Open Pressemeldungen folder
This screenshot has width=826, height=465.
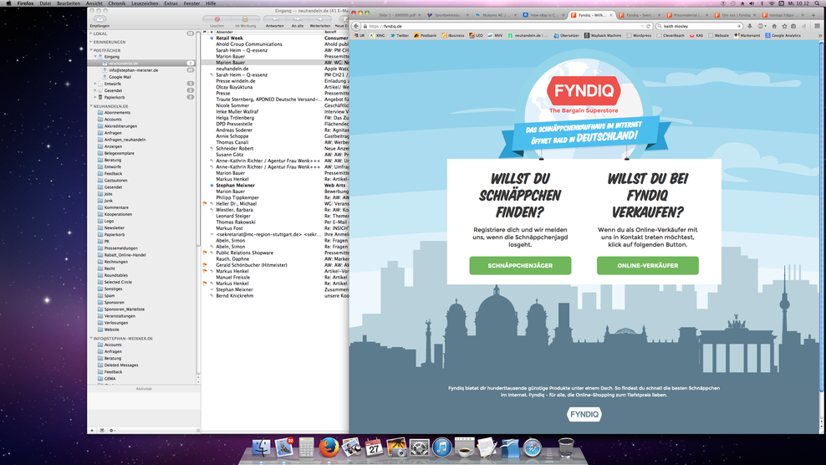(120, 248)
